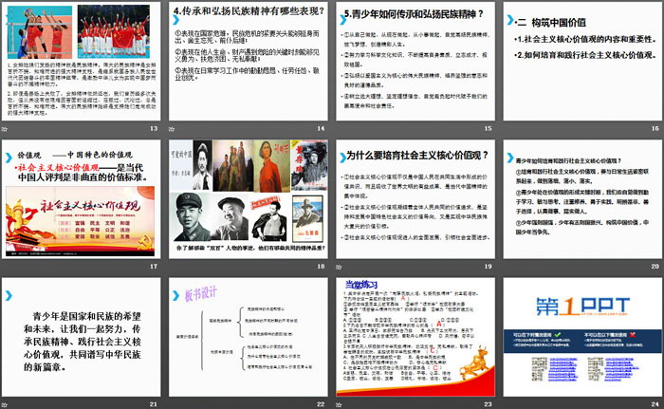The image size is (664, 409).
Task: Select slide 21 thumbnail 青少年是国家和民族的希望
Action: pos(82,337)
